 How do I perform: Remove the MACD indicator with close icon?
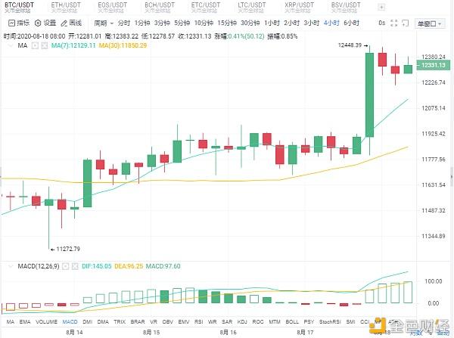coord(75,266)
